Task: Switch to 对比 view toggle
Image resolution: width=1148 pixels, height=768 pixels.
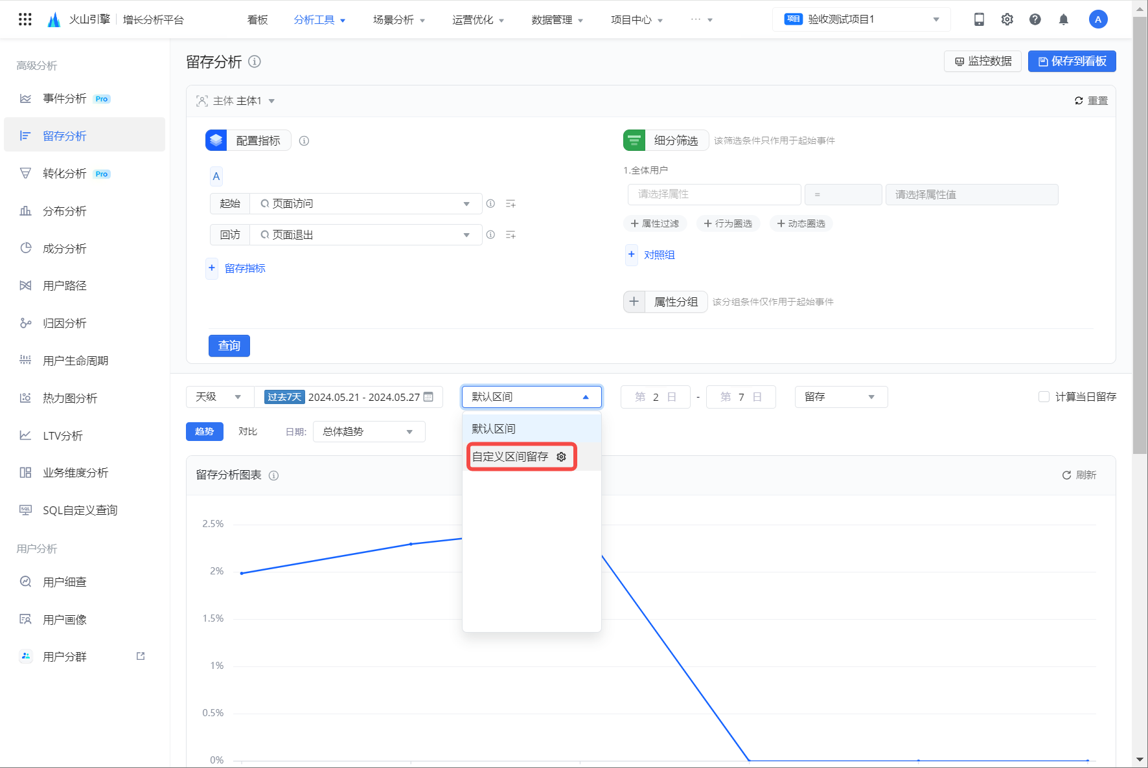Action: pos(247,431)
